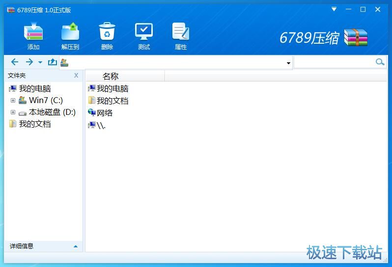Click the 添加 (Add) toolbar icon
This screenshot has width=392, height=267.
(x=33, y=36)
